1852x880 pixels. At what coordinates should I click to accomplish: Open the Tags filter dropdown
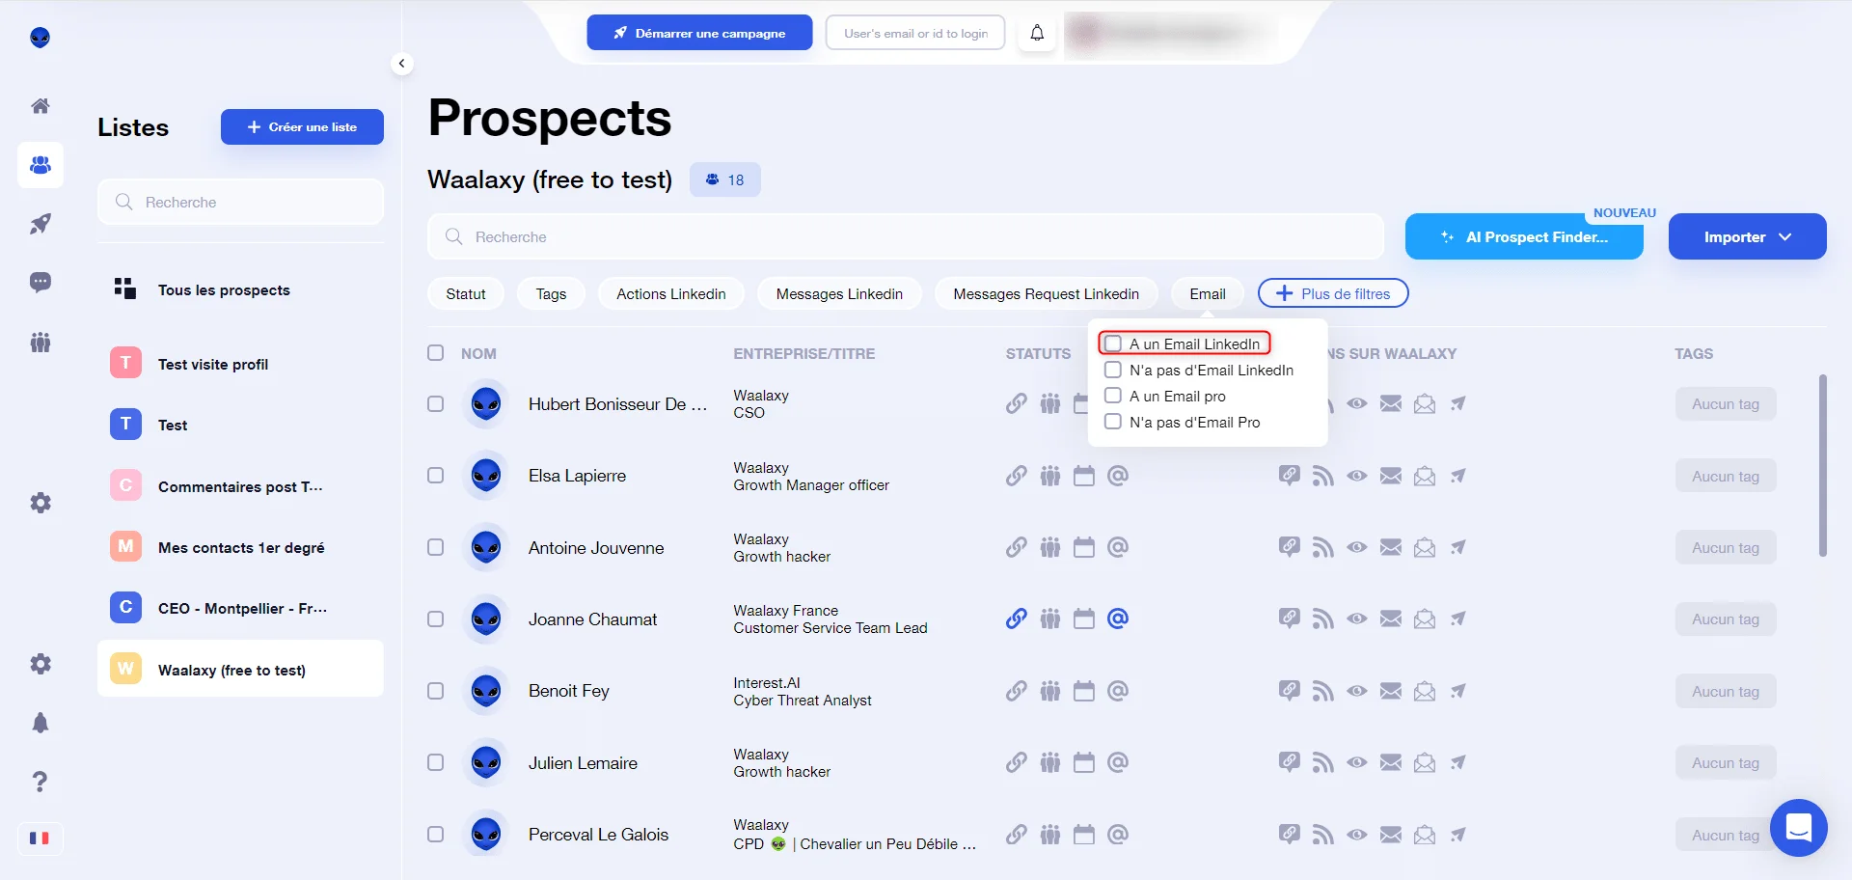(551, 293)
